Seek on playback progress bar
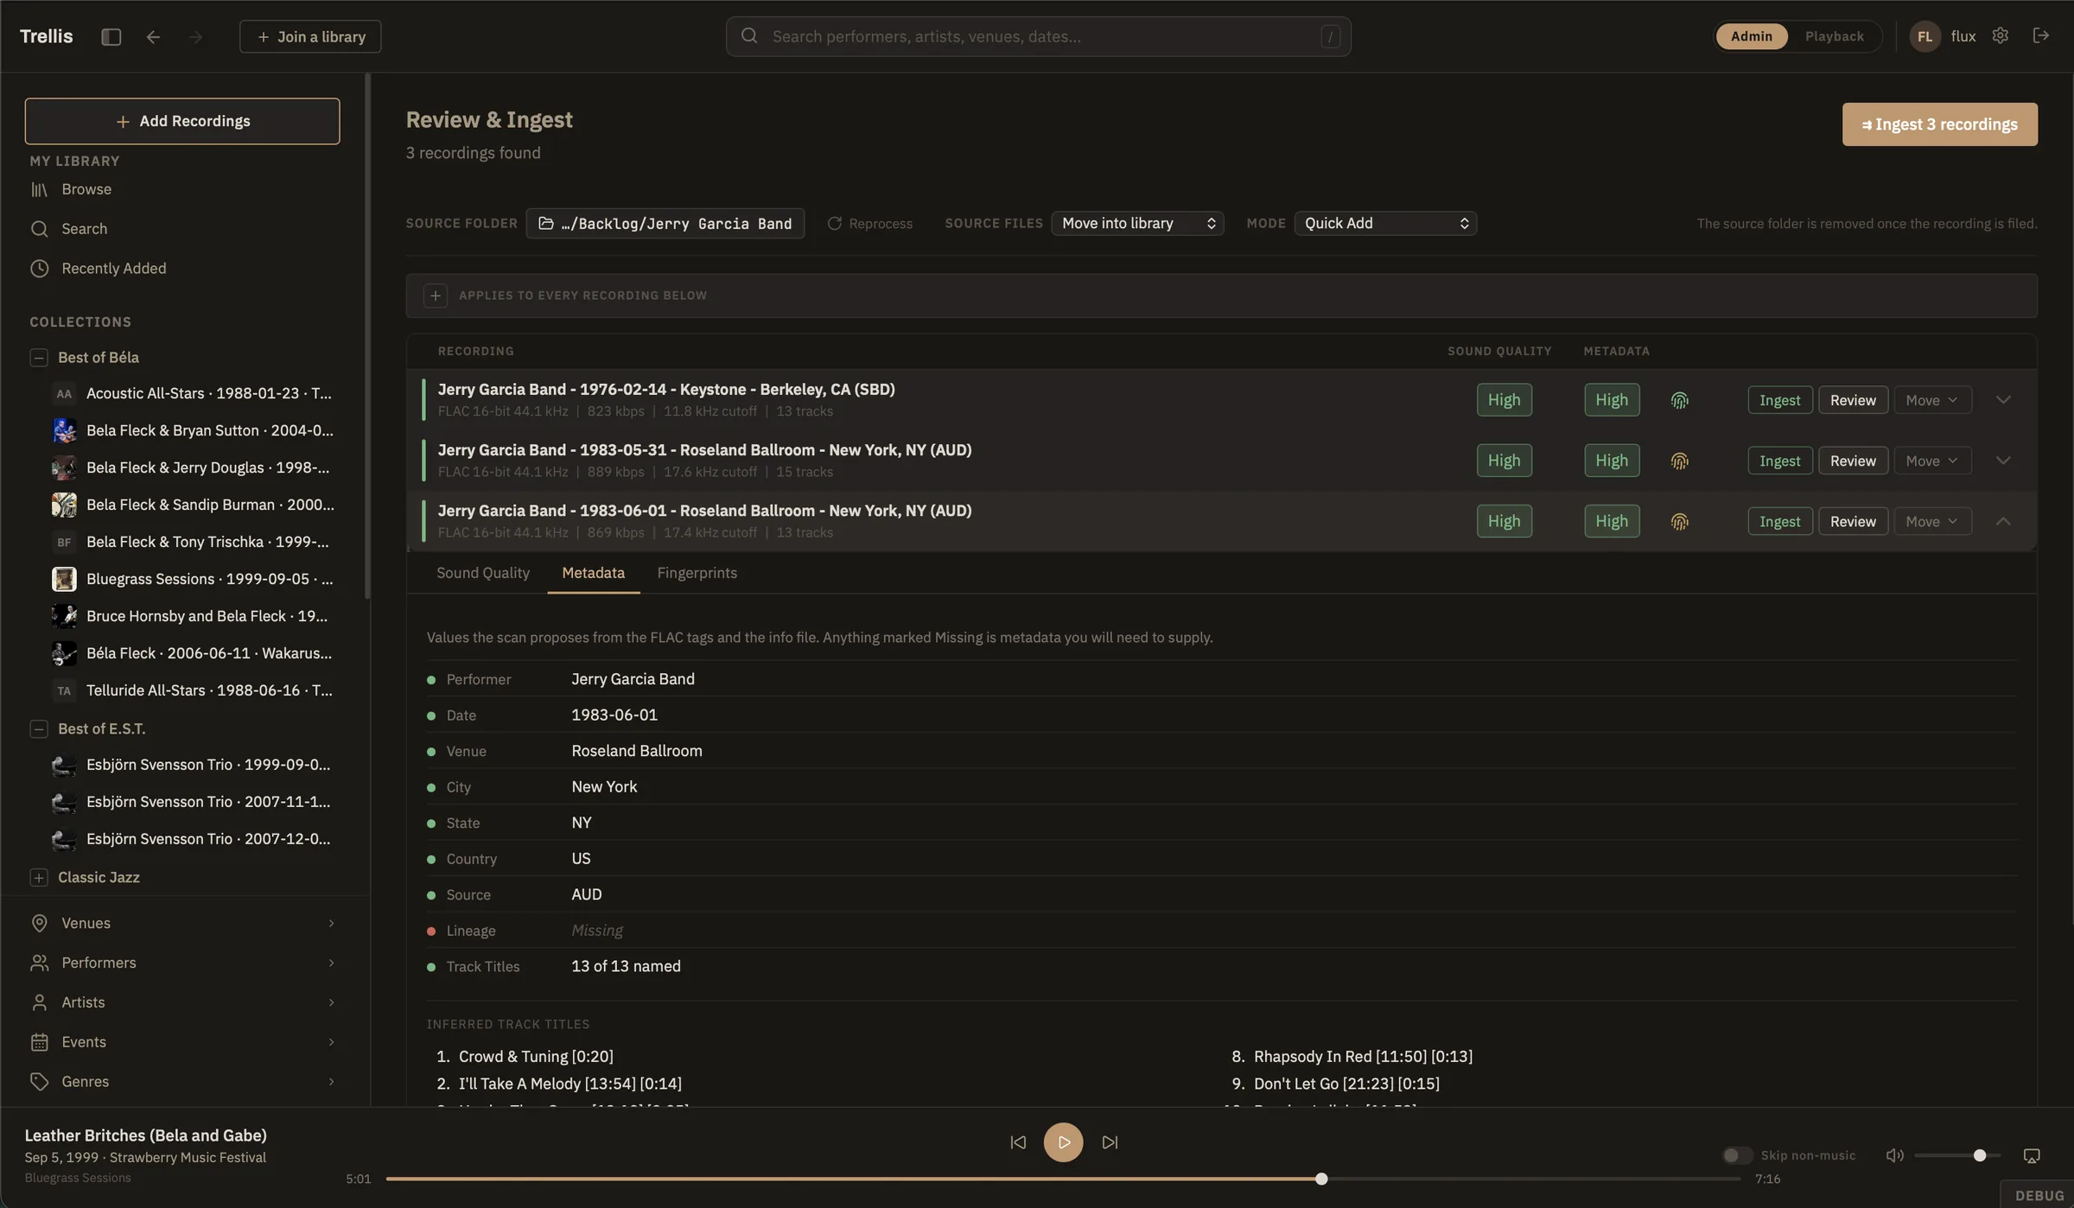2074x1208 pixels. coord(1063,1179)
